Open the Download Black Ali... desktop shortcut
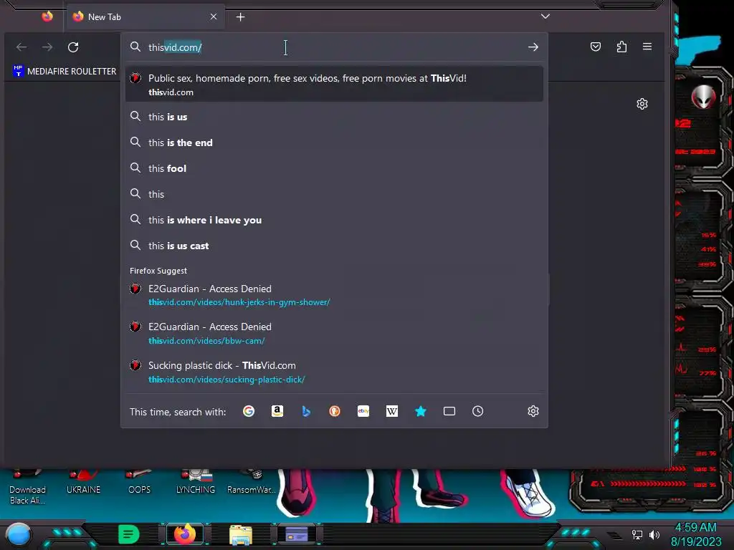 click(28, 488)
